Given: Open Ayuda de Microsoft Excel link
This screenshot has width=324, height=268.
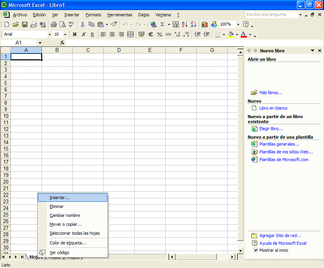Looking at the screenshot, I should click(283, 243).
